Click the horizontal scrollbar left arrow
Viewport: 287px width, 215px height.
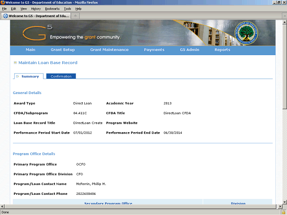tap(2, 206)
